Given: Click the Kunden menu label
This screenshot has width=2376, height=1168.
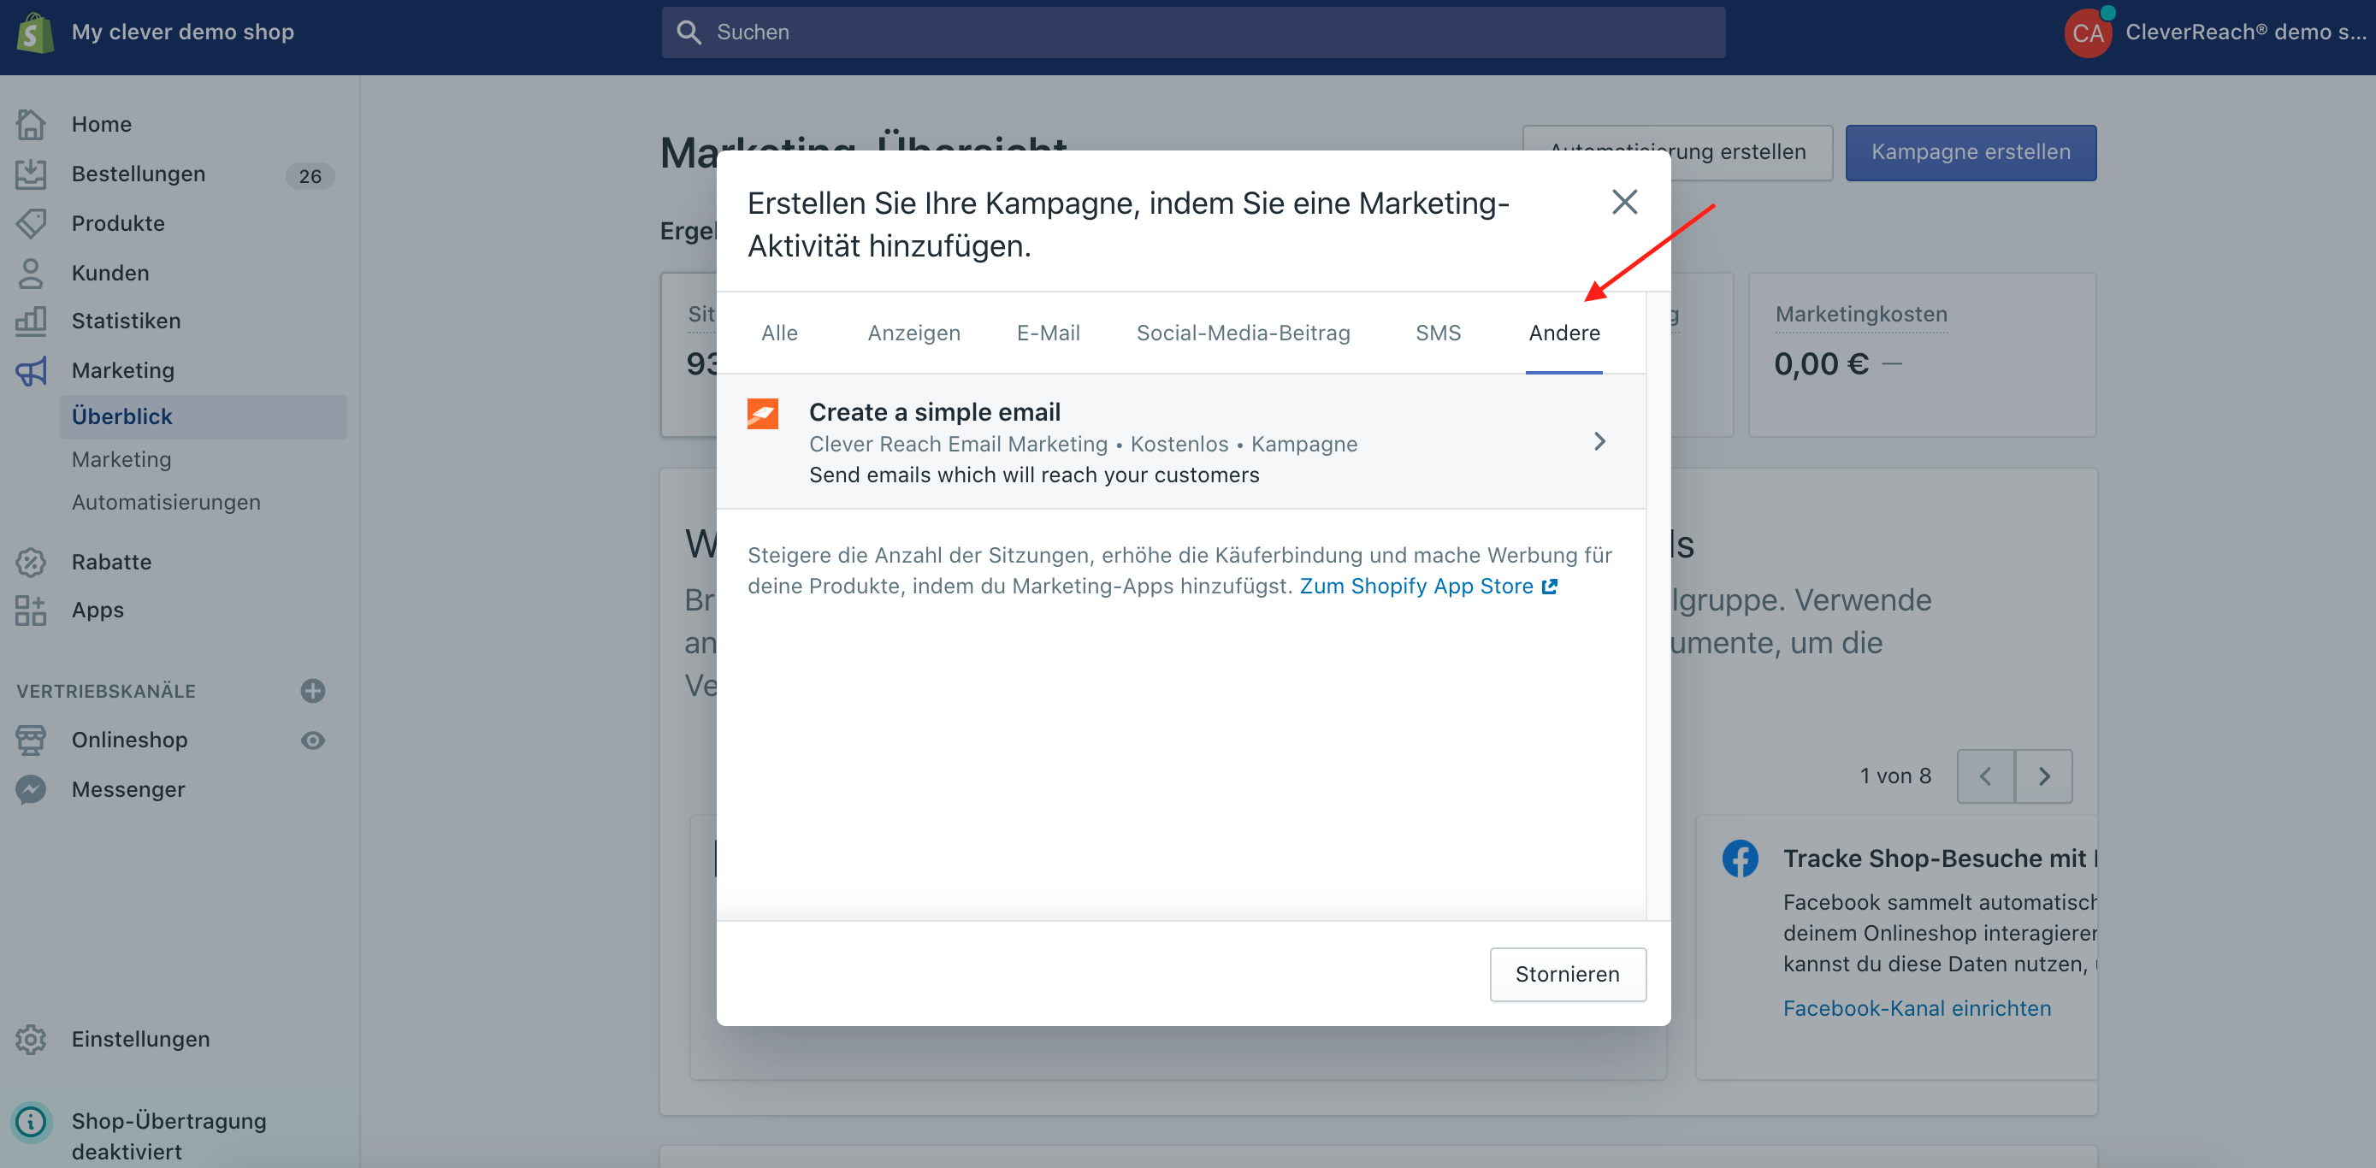Looking at the screenshot, I should (x=110, y=273).
